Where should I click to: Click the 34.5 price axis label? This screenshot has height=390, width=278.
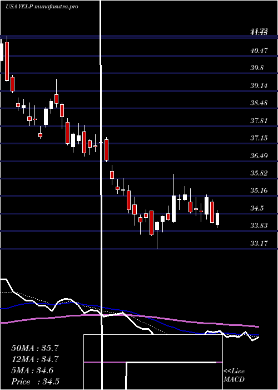point(257,208)
